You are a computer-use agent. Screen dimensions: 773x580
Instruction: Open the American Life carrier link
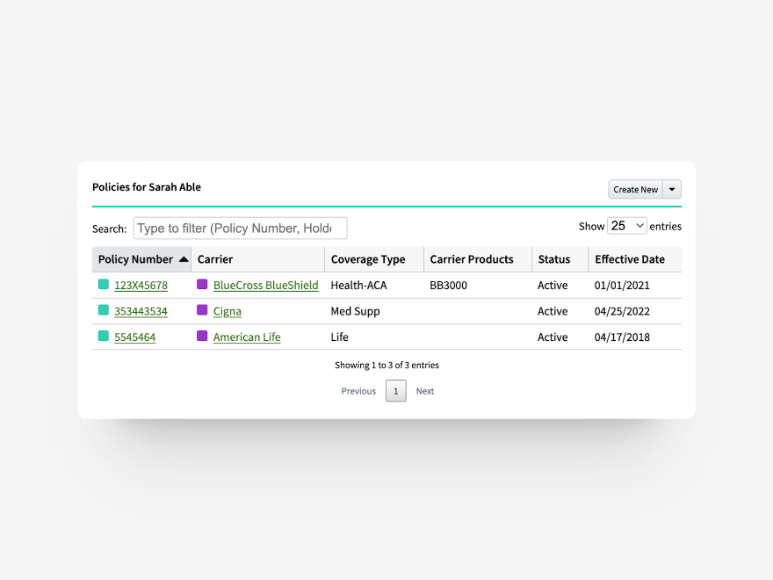pyautogui.click(x=247, y=337)
